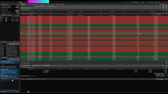
Task: Click the Strategy Roller tab icon
Action: coord(47,6)
